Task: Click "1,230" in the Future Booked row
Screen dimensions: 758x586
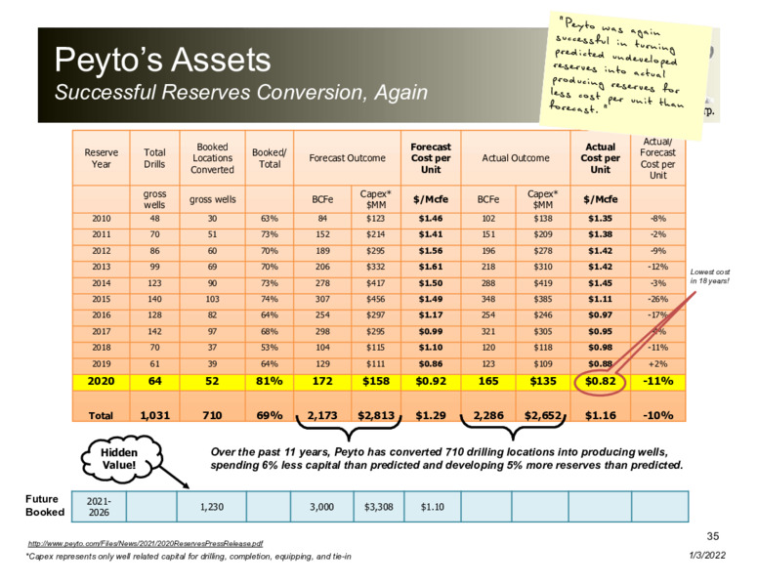Action: pyautogui.click(x=212, y=507)
